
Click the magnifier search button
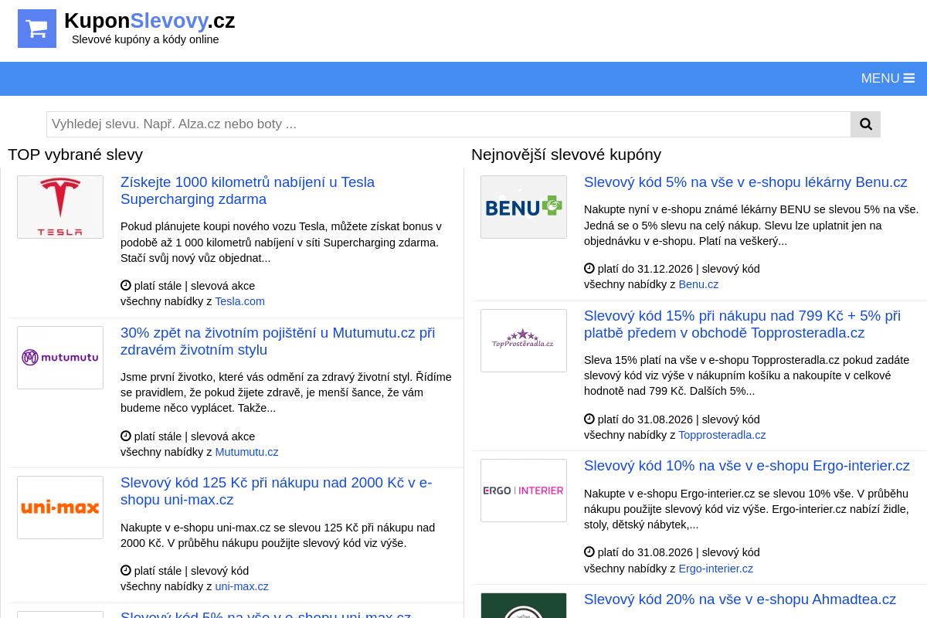pos(866,124)
